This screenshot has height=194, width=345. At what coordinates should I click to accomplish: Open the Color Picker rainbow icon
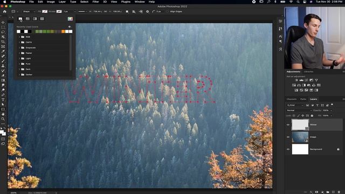tap(70, 19)
